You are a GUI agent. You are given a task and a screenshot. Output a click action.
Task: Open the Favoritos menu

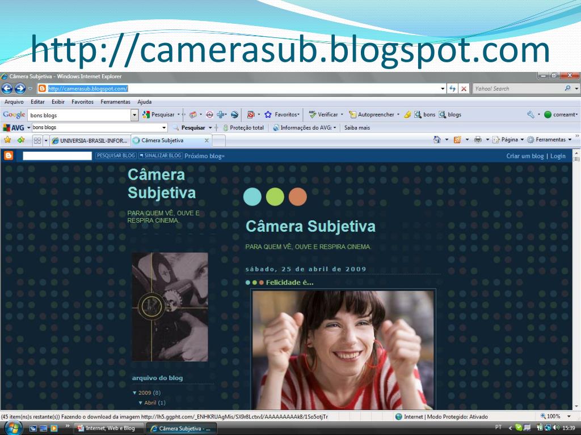(82, 102)
